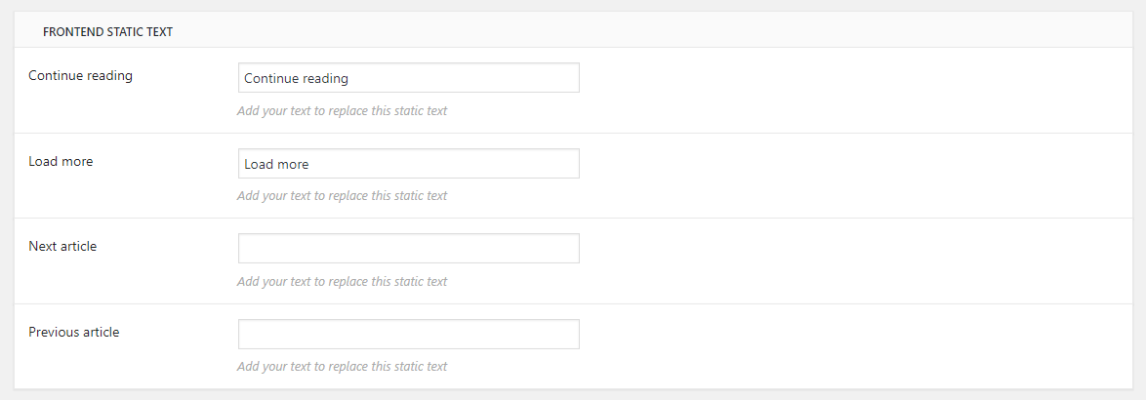
Task: Click the Continue reading row label
Action: (80, 75)
